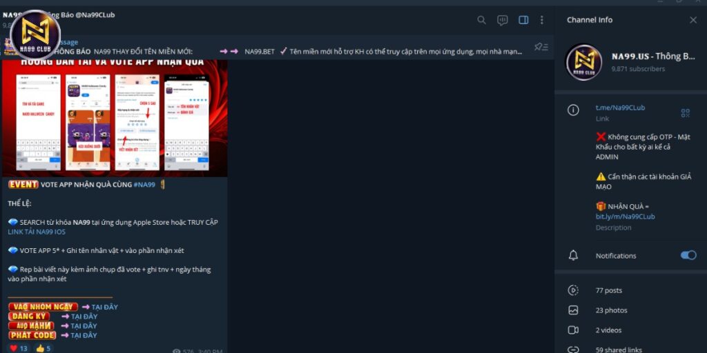The width and height of the screenshot is (707, 353).
Task: Open the vote app guide image
Action: 115,117
